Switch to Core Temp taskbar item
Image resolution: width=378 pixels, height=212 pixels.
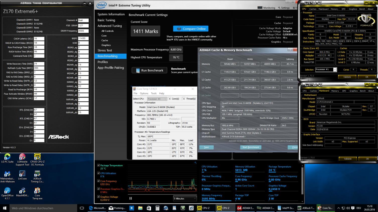tap(326, 208)
